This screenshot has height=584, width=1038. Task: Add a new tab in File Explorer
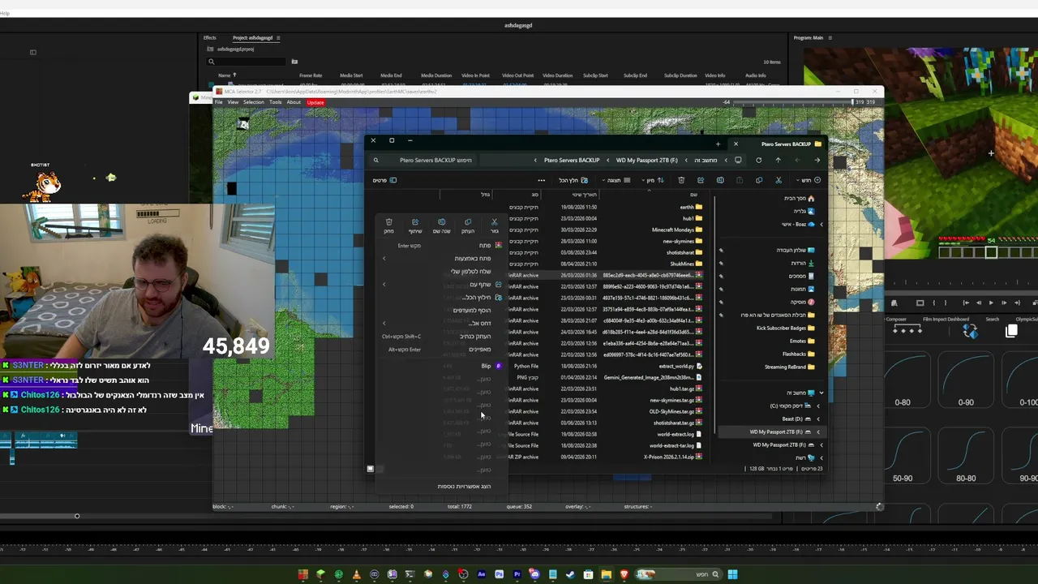tap(718, 144)
